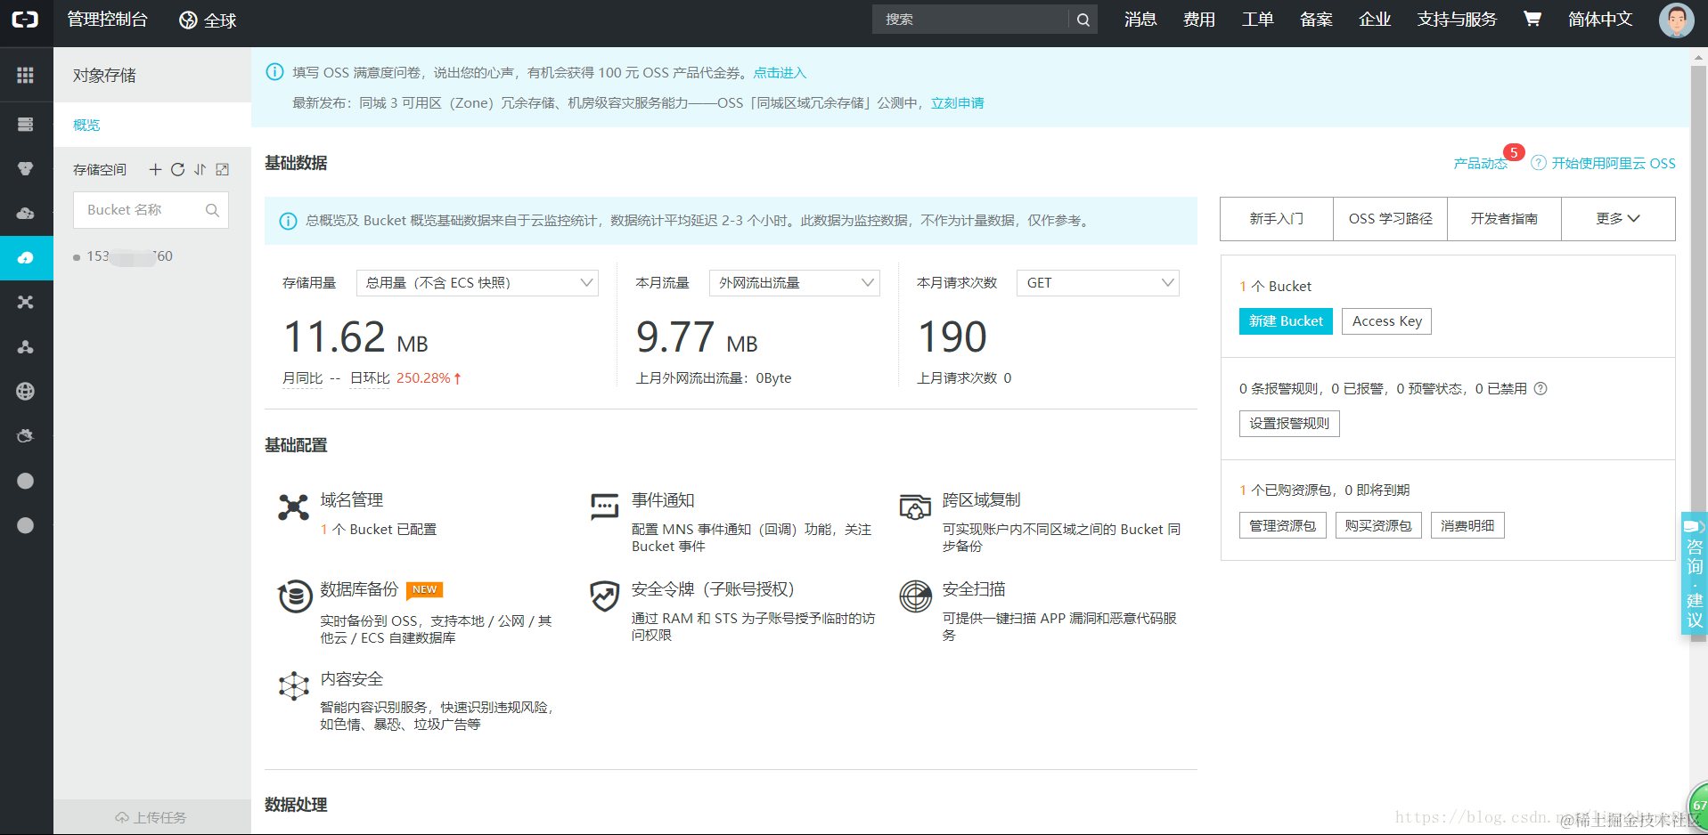Viewport: 1708px width, 835px height.
Task: Click the question icon before 开始使用阿里云 OSS
Action: pyautogui.click(x=1539, y=163)
